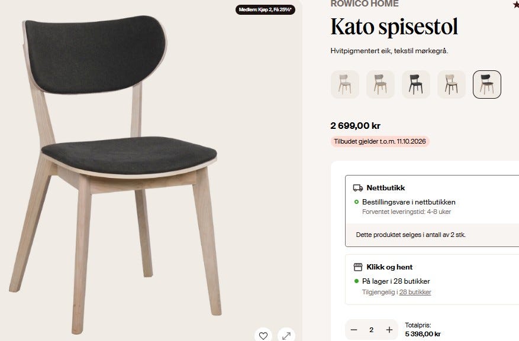Click the Klikk og hent store icon
The height and width of the screenshot is (341, 519).
(x=358, y=267)
